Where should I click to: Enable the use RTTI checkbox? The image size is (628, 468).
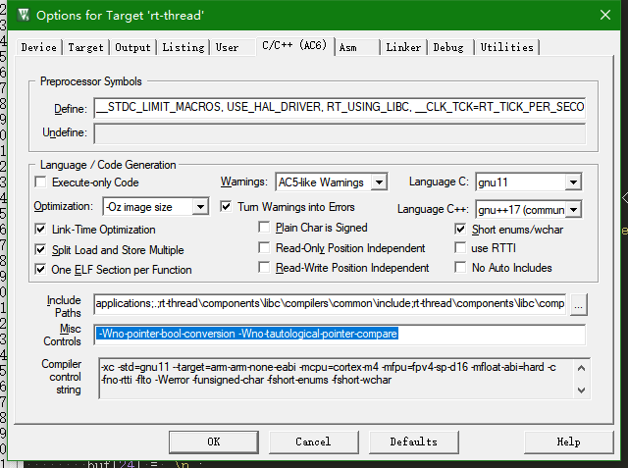coord(460,248)
